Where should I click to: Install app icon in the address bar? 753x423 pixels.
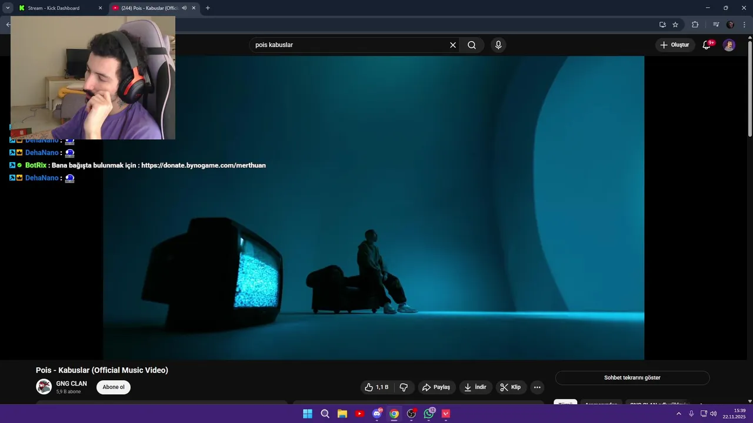click(x=662, y=25)
